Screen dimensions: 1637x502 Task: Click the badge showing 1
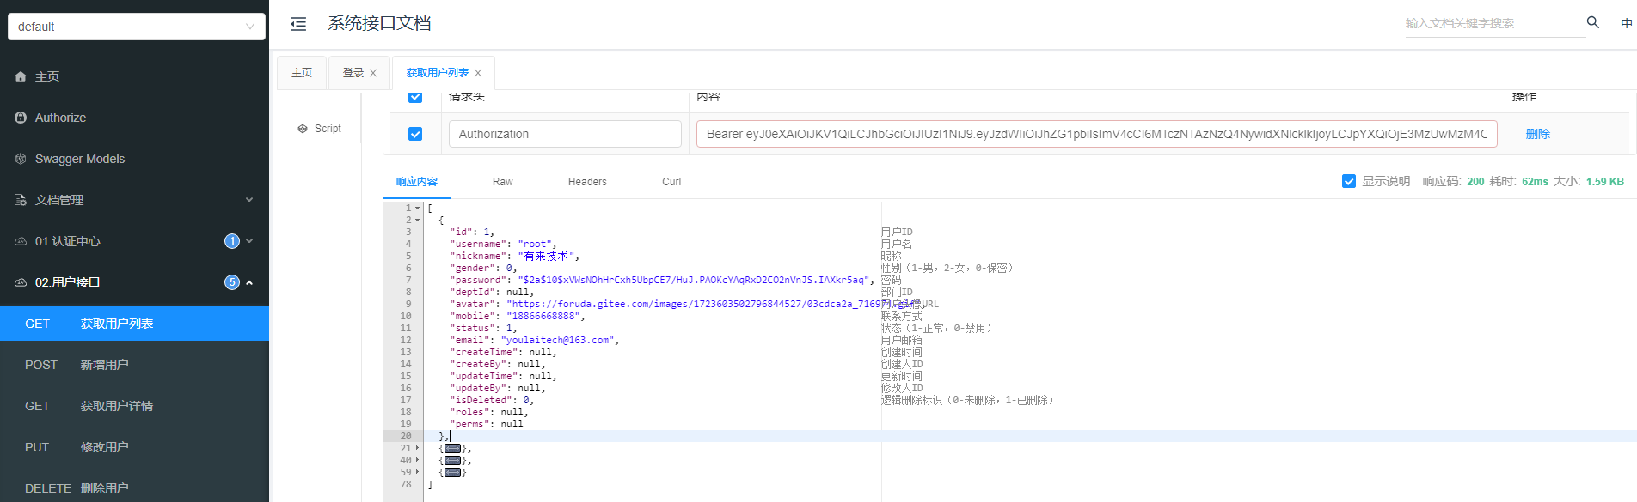point(232,241)
